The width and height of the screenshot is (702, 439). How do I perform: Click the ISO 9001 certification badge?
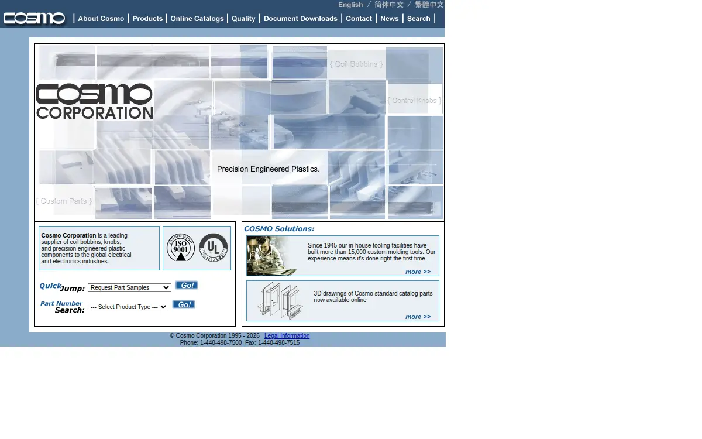181,248
